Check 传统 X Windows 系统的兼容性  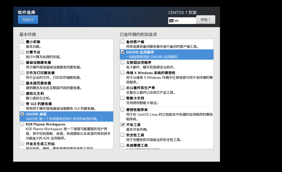tap(123, 73)
